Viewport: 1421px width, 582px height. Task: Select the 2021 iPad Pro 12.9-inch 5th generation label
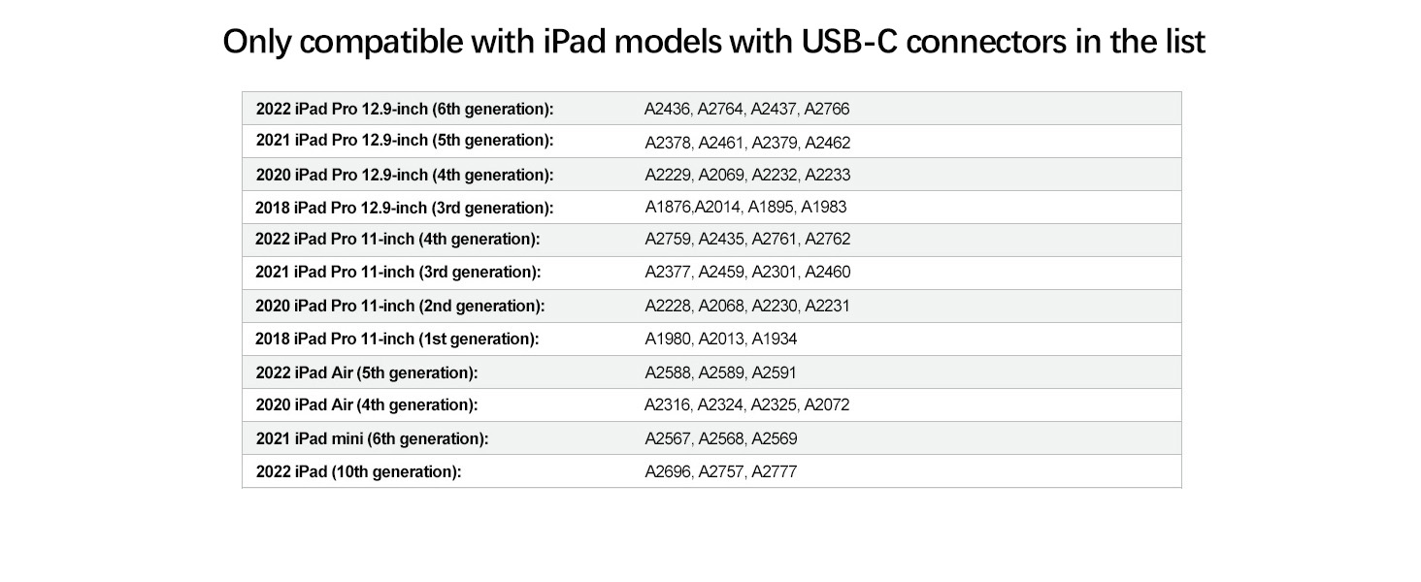coord(405,141)
